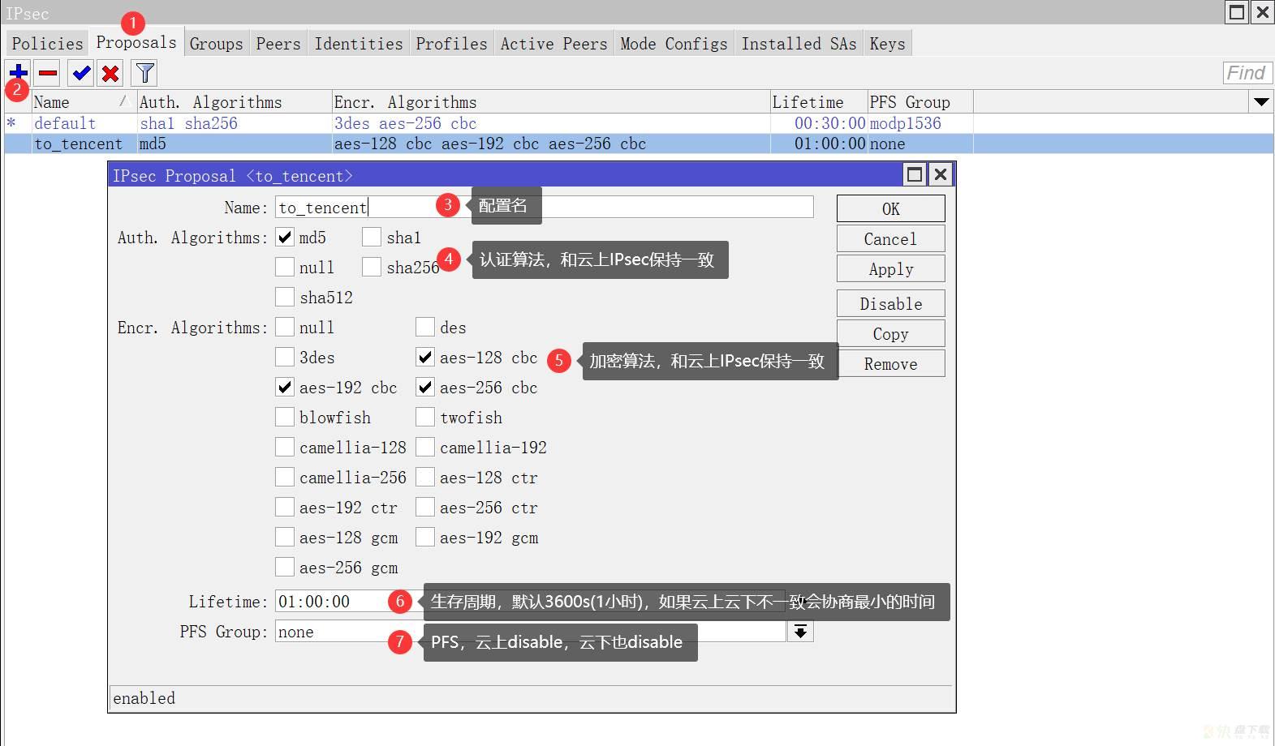Maximize the IPsec Proposal dialog
The image size is (1275, 746).
tap(915, 174)
